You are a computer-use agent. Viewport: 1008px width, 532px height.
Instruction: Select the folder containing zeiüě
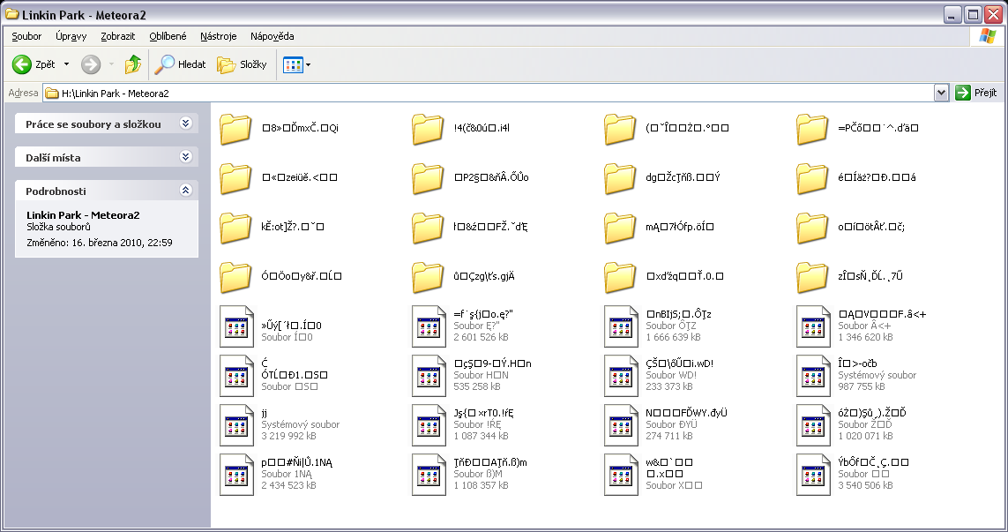click(x=278, y=177)
